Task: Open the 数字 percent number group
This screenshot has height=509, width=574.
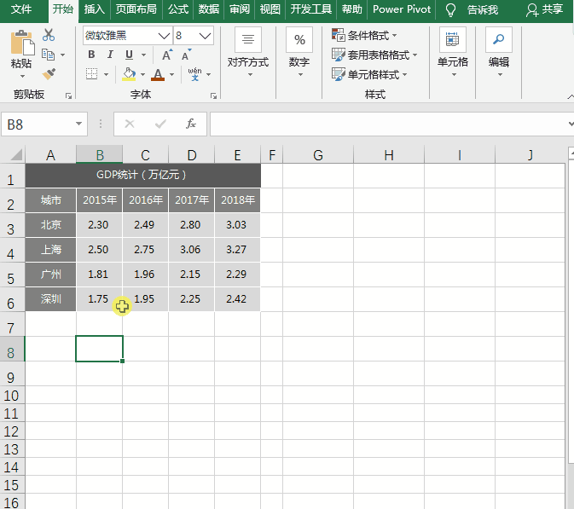Action: point(299,51)
